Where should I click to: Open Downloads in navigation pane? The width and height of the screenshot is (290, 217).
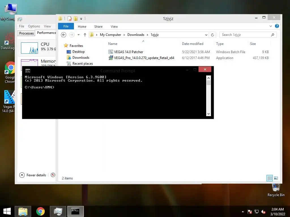pos(81,58)
